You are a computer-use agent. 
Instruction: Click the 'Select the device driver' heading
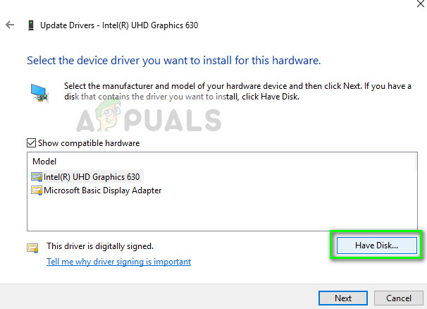(174, 61)
